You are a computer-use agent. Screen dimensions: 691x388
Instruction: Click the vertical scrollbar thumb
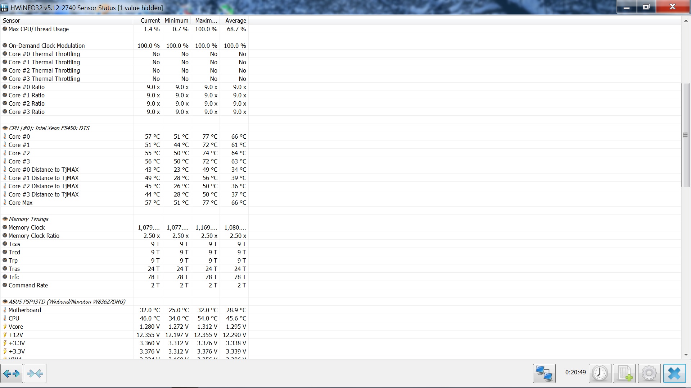pos(686,135)
